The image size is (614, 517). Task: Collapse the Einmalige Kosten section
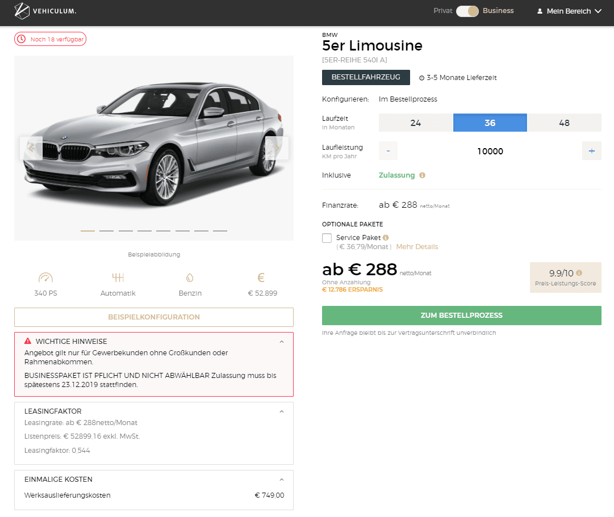pos(282,480)
